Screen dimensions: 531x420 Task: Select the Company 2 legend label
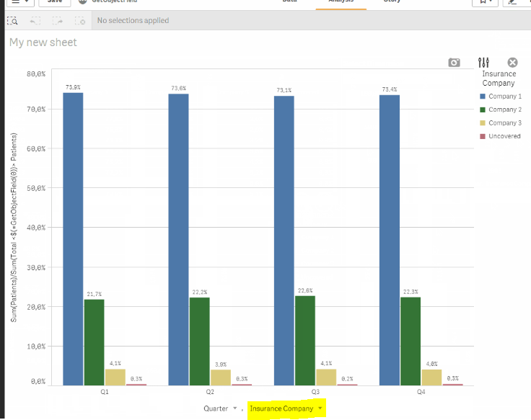(505, 110)
